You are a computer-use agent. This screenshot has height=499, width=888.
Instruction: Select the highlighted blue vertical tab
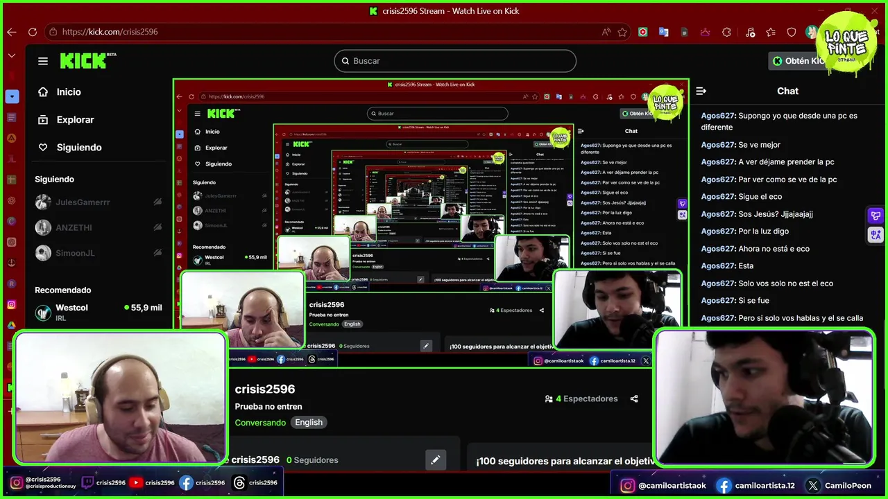pos(11,96)
